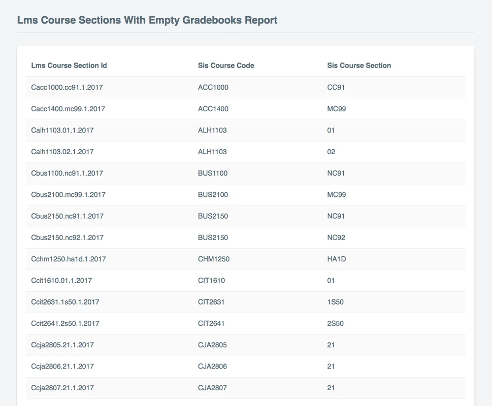The width and height of the screenshot is (492, 406).
Task: Click course code BUS2150 in the nc92 row
Action: [x=213, y=238]
